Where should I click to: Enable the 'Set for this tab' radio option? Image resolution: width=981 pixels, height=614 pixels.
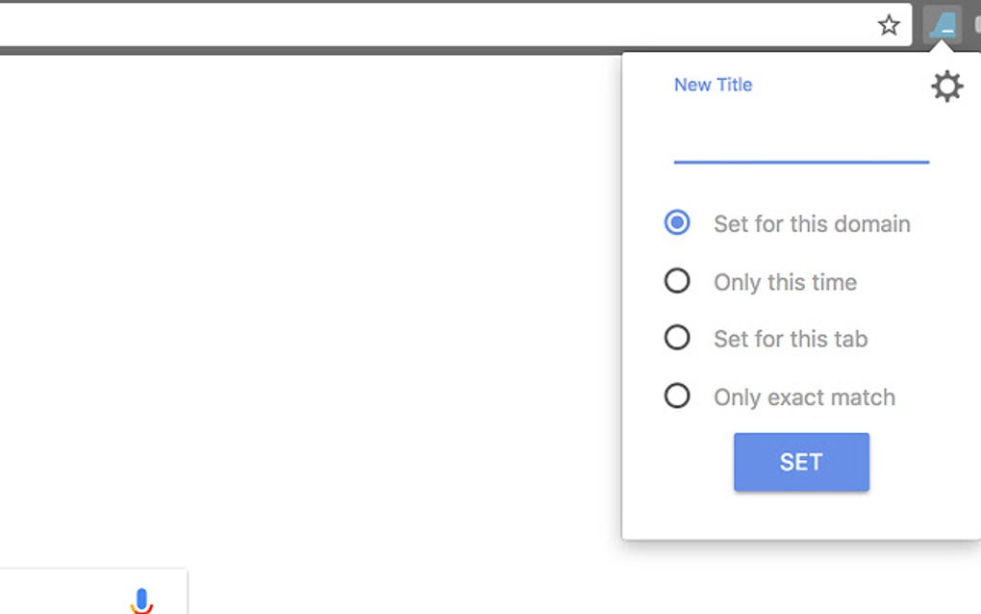click(677, 338)
